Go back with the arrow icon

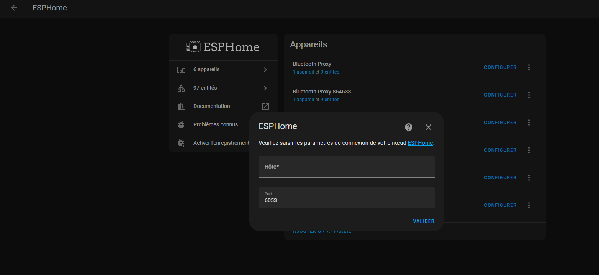14,8
